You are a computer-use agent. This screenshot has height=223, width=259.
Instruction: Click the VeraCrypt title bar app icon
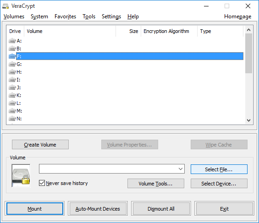coord(6,6)
